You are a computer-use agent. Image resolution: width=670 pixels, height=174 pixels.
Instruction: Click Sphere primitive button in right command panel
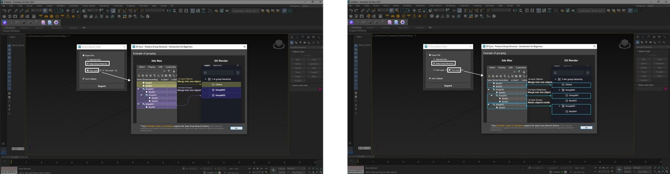point(644,63)
